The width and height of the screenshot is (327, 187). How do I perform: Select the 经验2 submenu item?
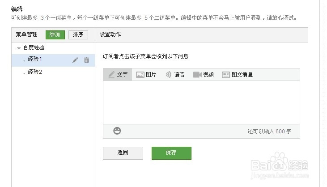pyautogui.click(x=35, y=72)
